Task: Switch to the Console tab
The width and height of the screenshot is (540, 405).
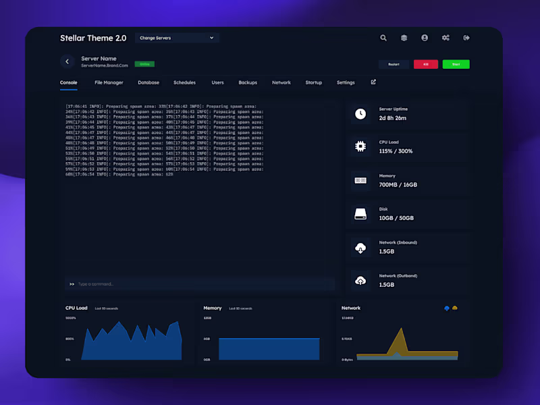Action: point(69,82)
